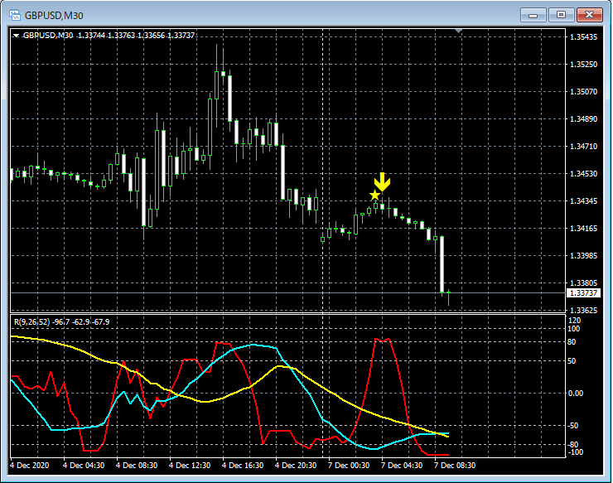
Task: Maximize the GBPUSD,M30 chart window
Action: (562, 15)
